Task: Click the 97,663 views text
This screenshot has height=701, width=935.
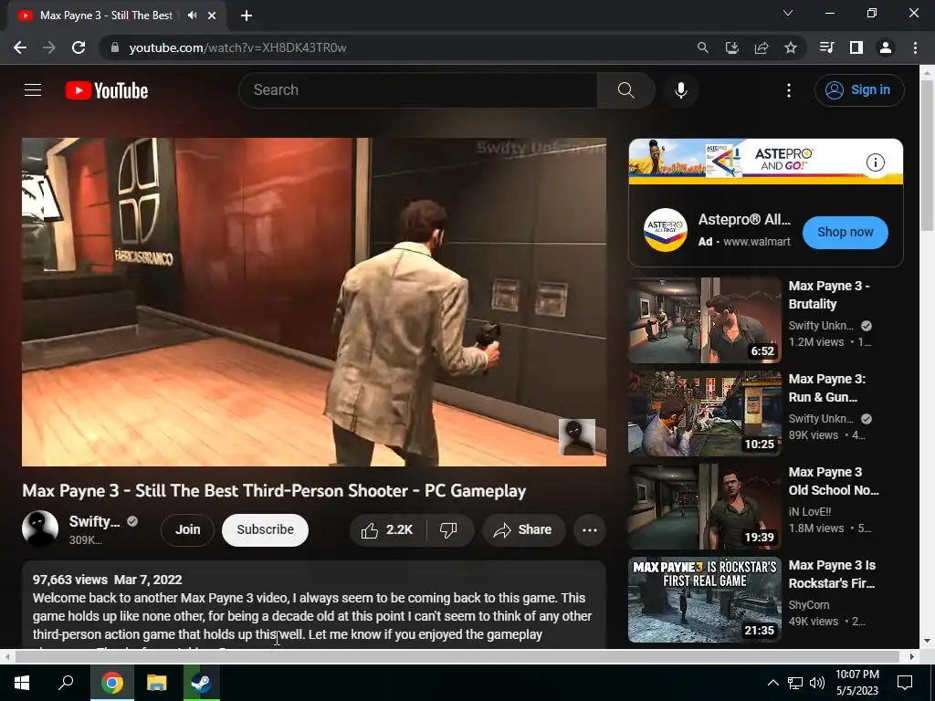Action: pyautogui.click(x=69, y=580)
